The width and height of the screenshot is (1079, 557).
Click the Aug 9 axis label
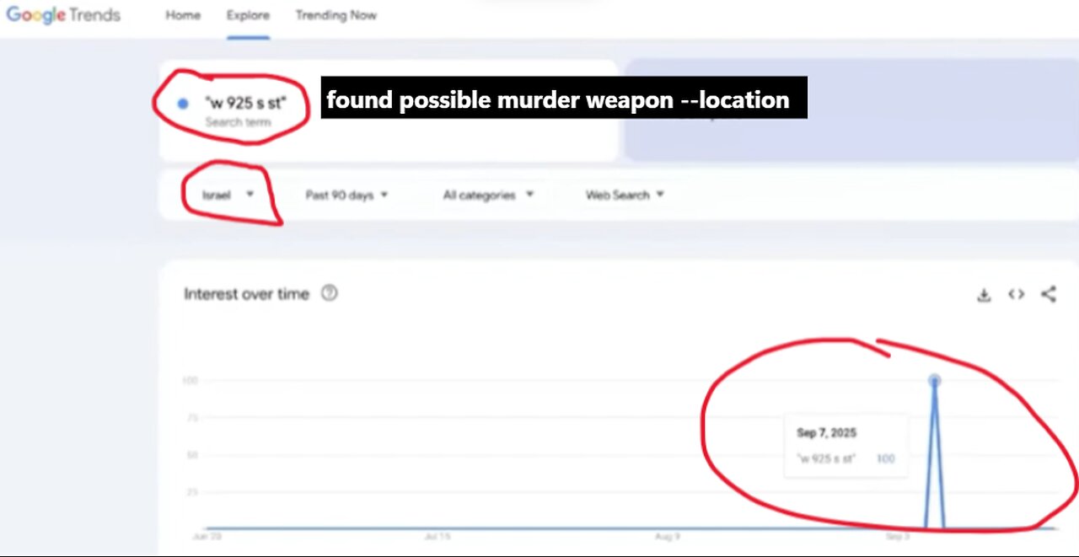(668, 535)
